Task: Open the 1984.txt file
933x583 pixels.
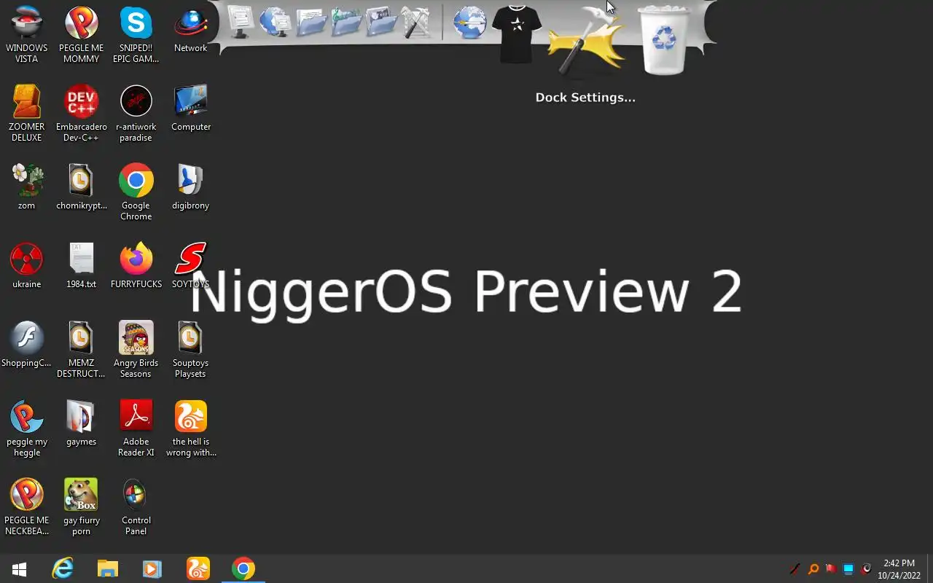Action: (81, 266)
